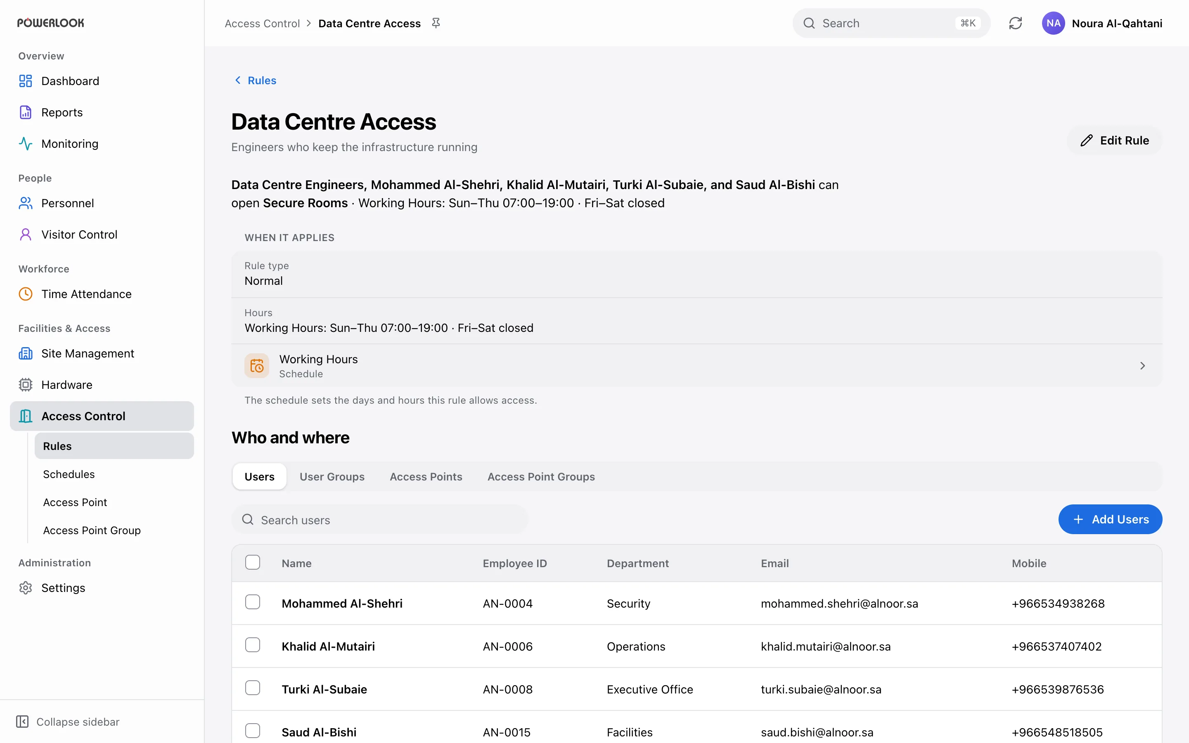Pin the Data Centre Access page
This screenshot has height=743, width=1189.
click(x=436, y=23)
